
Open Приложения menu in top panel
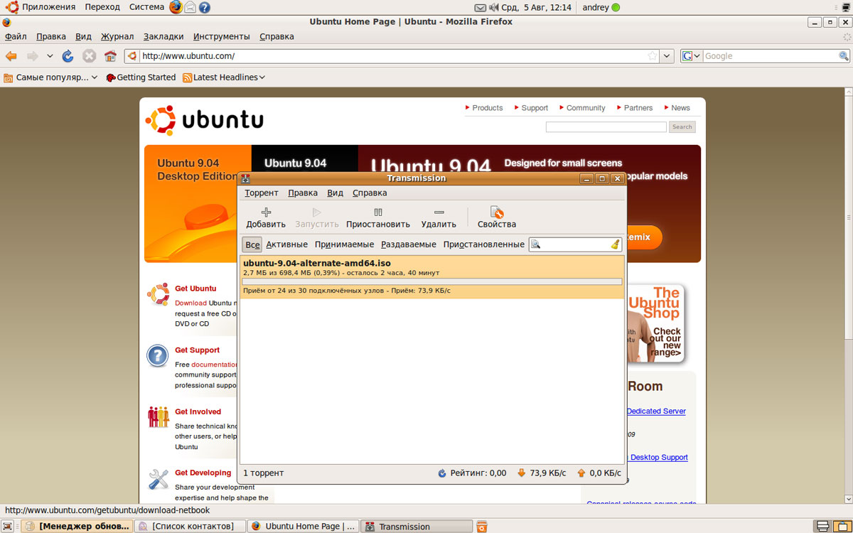coord(48,7)
